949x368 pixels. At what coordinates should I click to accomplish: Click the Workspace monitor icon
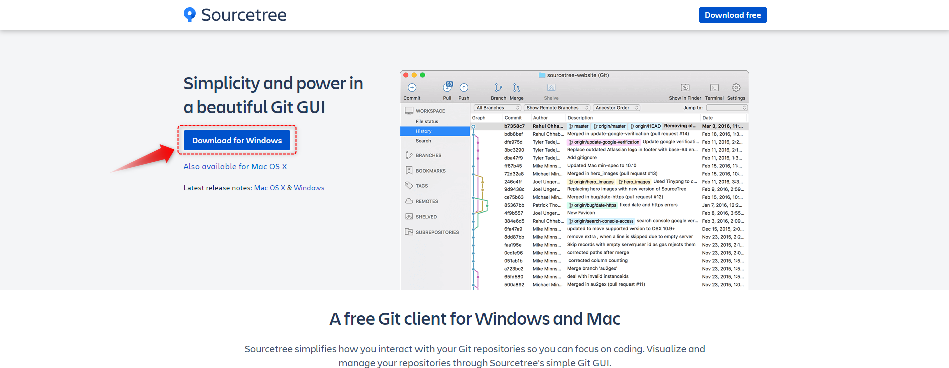click(409, 111)
